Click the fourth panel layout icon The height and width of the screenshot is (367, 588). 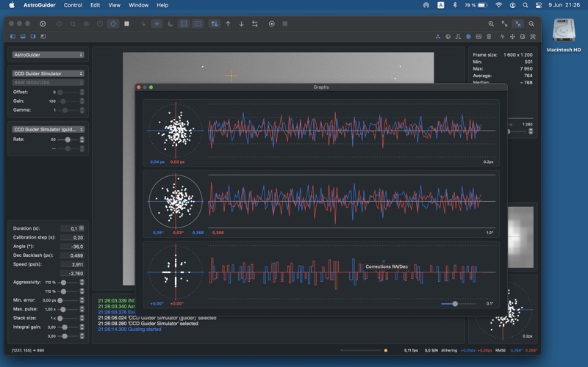click(x=43, y=36)
